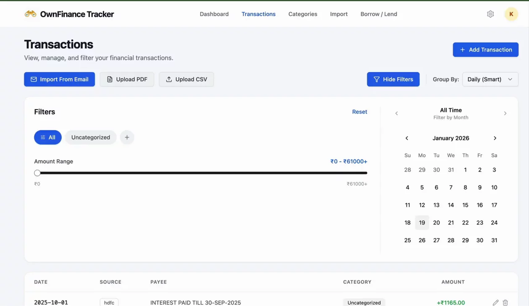The height and width of the screenshot is (306, 529).
Task: Click the January 2026 calendar heading
Action: [451, 138]
